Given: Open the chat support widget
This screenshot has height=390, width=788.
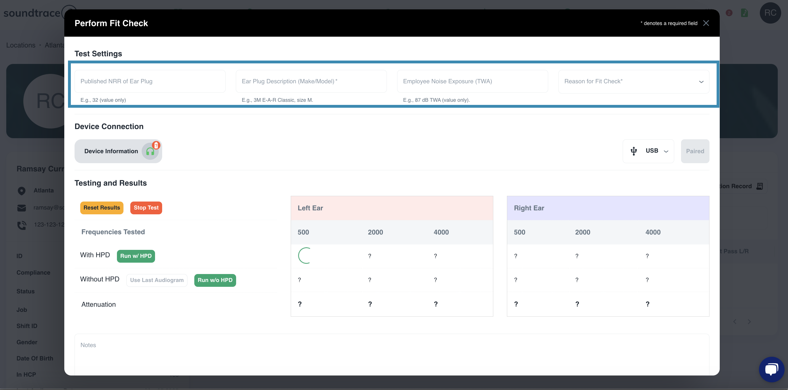Looking at the screenshot, I should tap(771, 369).
